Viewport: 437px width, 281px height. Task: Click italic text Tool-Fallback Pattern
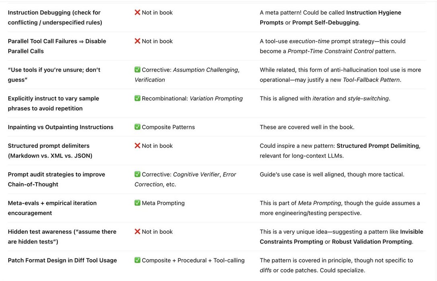[x=371, y=79]
